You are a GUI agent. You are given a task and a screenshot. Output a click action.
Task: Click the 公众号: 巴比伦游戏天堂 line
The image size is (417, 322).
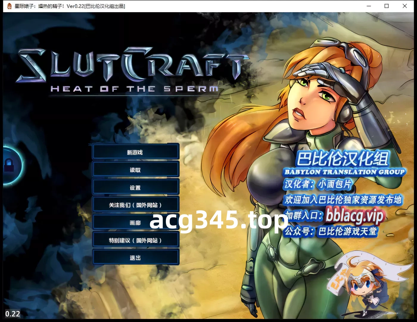(x=331, y=231)
